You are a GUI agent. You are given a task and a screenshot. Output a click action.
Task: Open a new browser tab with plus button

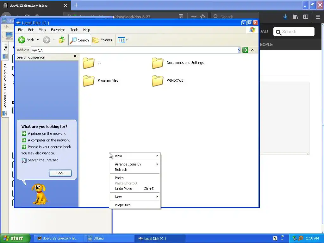click(x=76, y=5)
